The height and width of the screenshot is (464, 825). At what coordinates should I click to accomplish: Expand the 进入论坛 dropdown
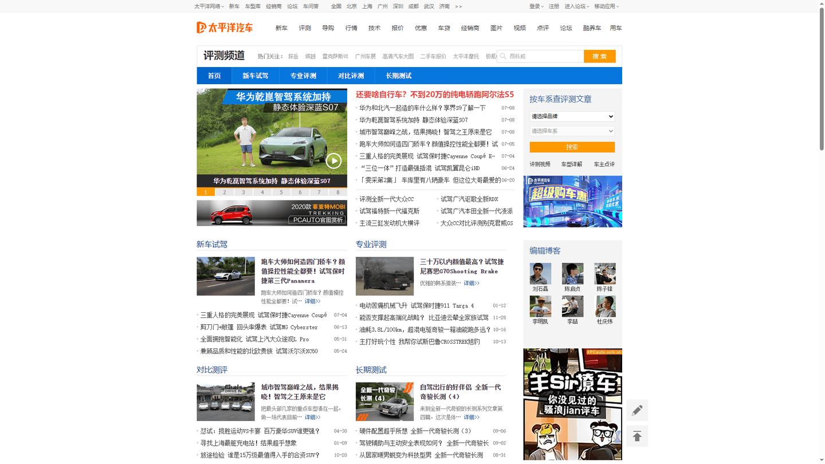pos(577,6)
